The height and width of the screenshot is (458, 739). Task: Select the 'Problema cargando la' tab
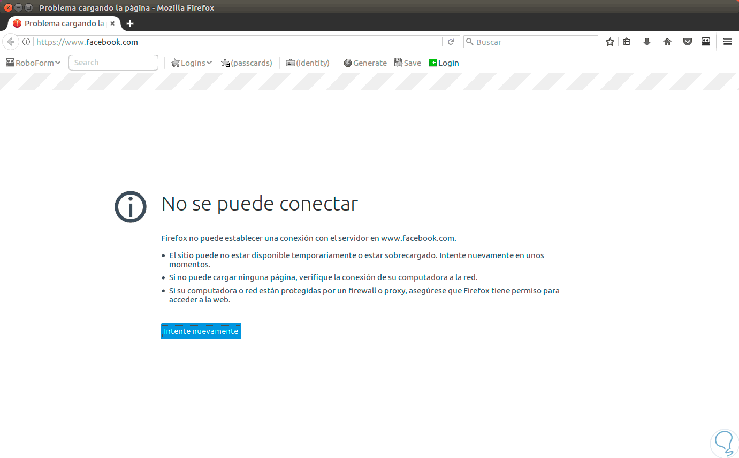click(64, 24)
